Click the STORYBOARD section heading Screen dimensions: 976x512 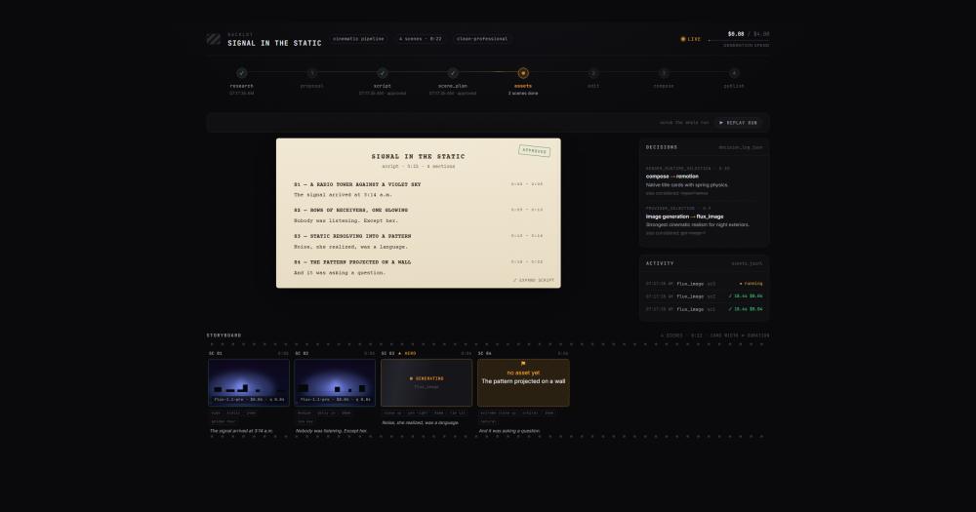click(x=224, y=335)
